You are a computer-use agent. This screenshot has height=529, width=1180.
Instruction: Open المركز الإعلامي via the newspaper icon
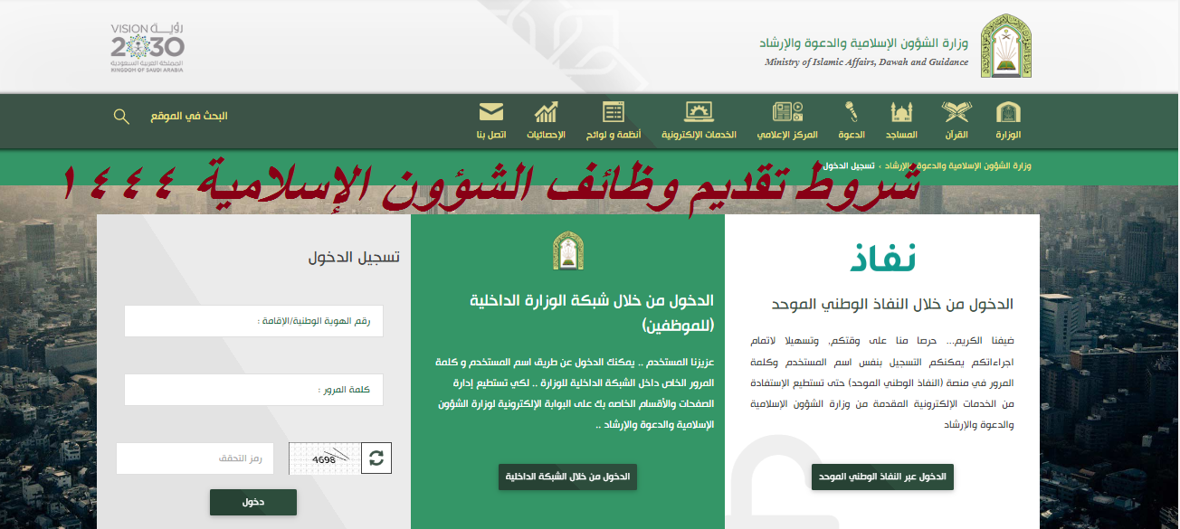click(x=787, y=112)
